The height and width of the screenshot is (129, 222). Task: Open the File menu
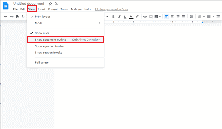(x=15, y=9)
